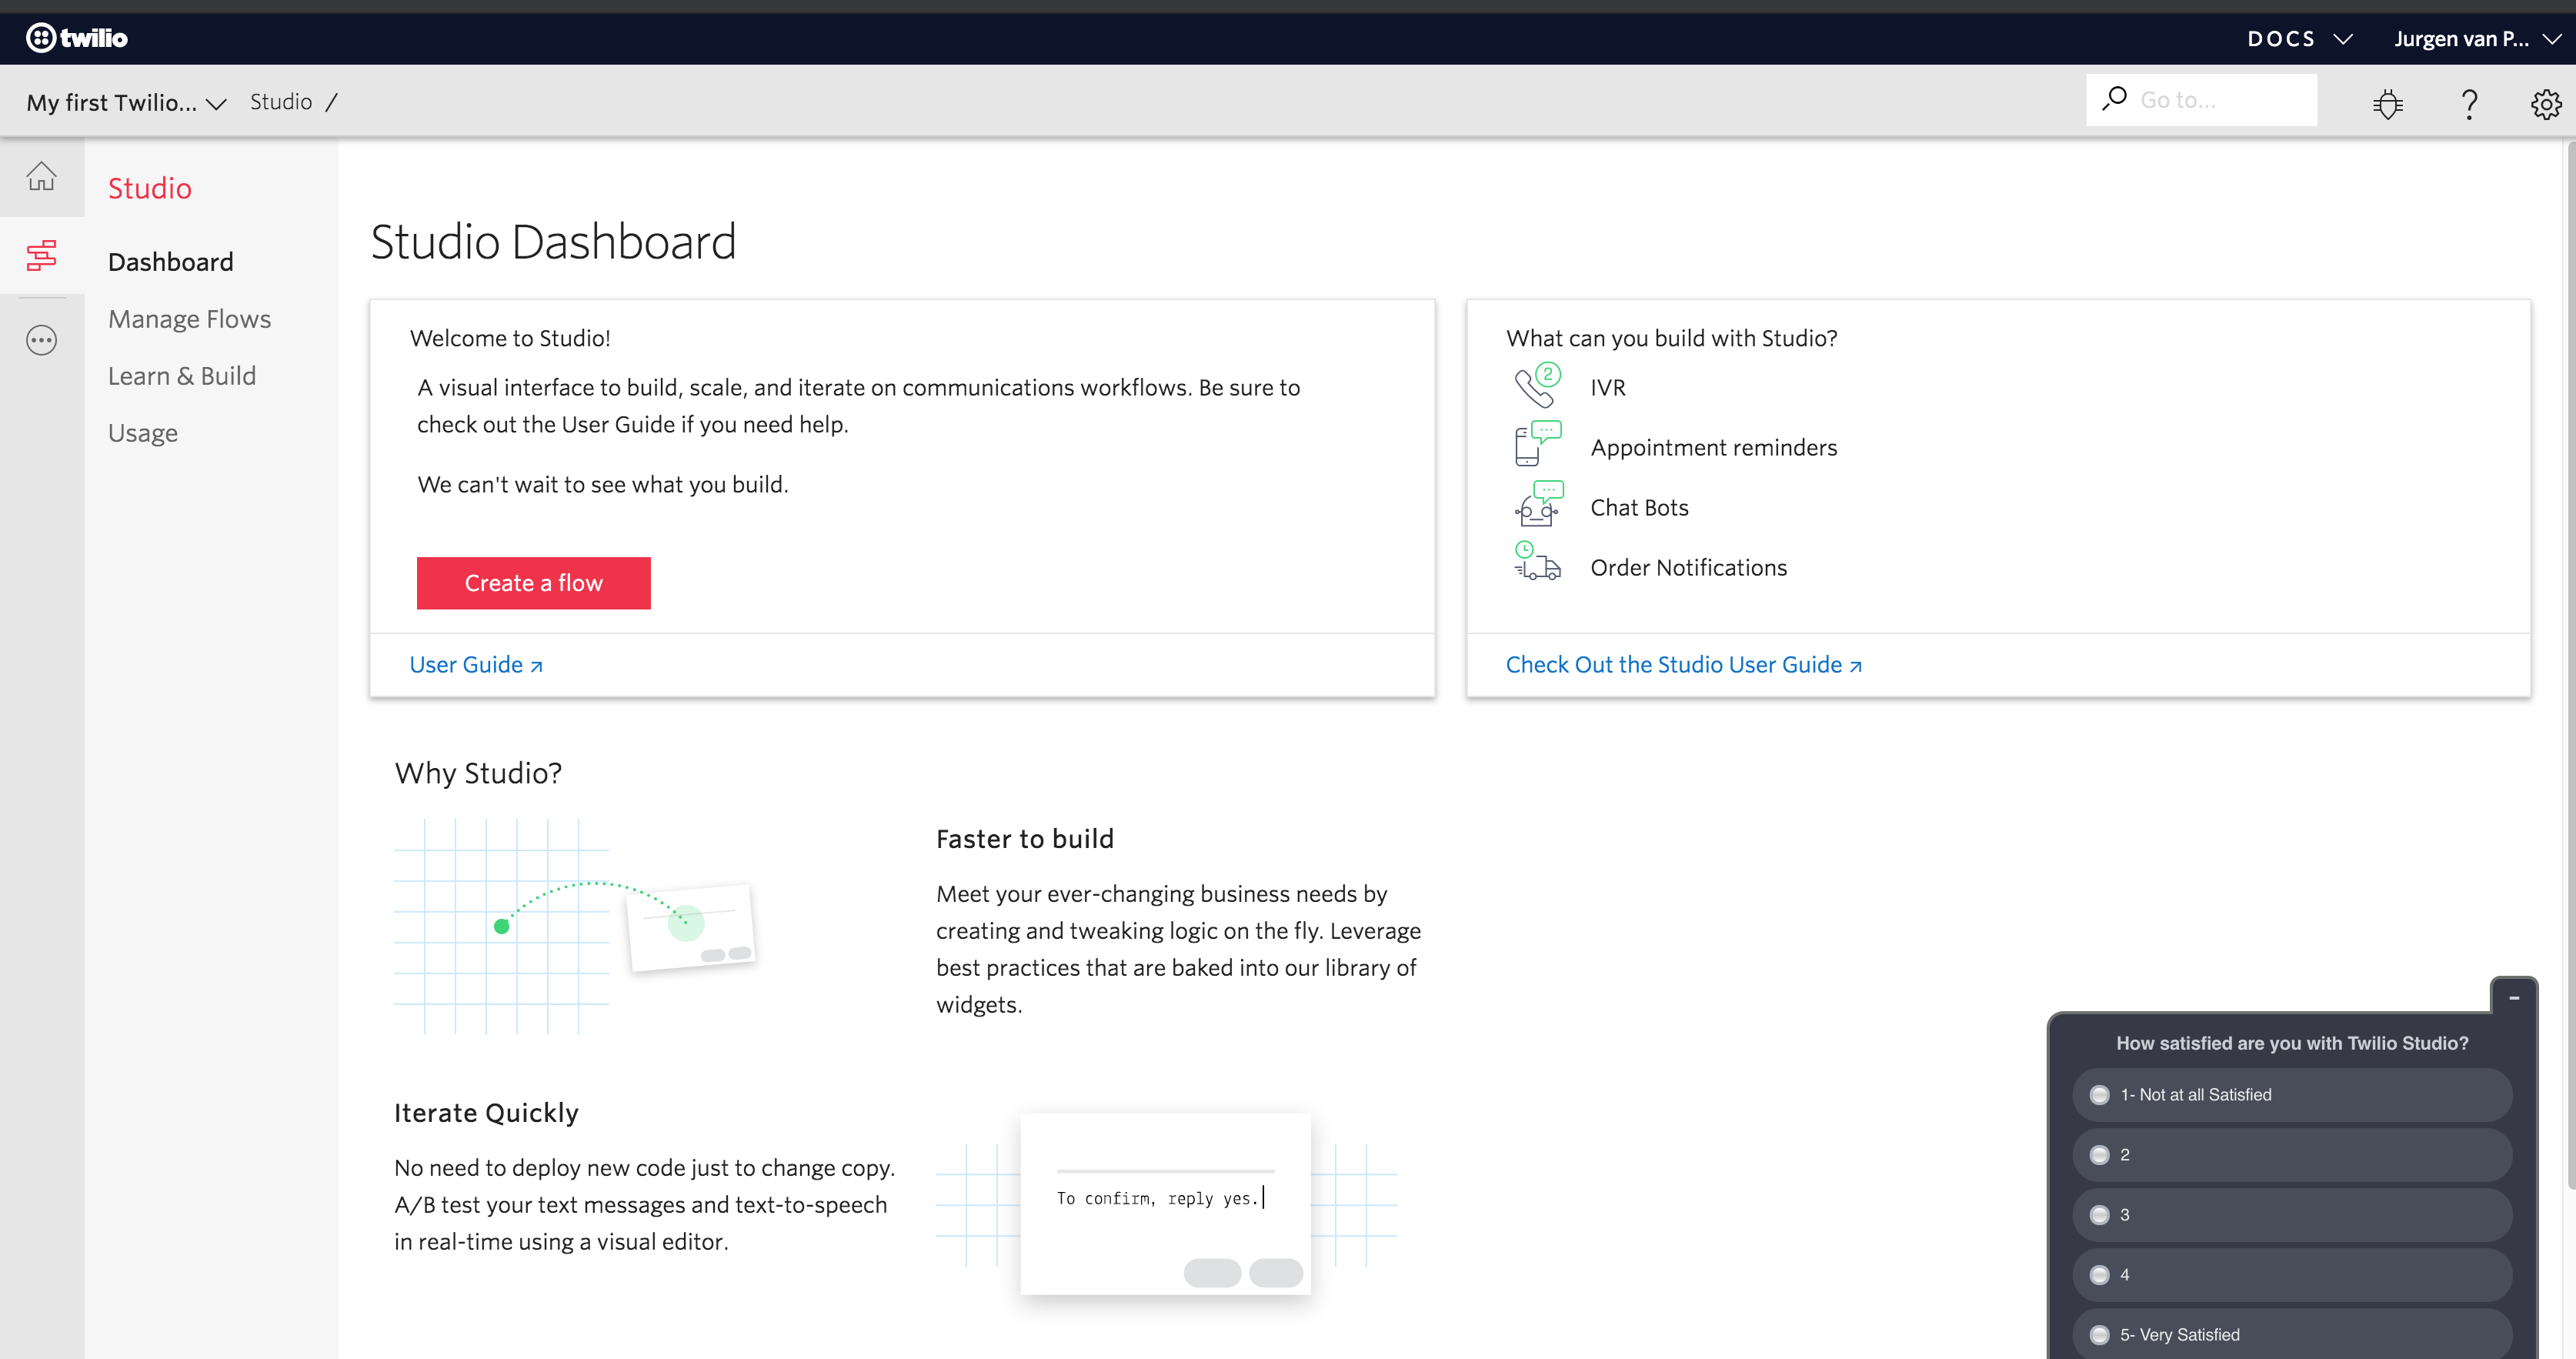Click the Studio breadcrumb
The image size is (2576, 1359).
(281, 101)
